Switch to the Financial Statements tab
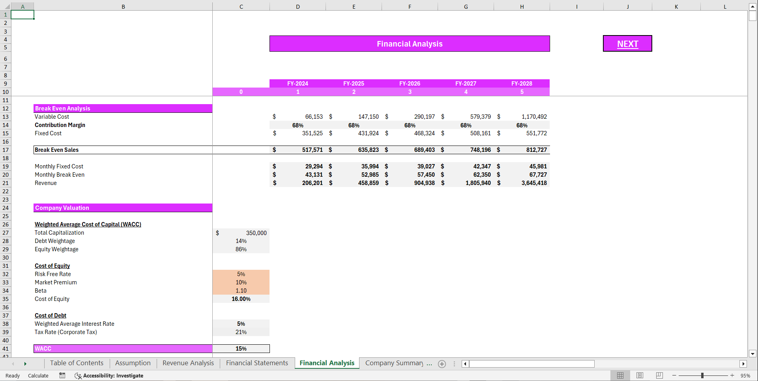758x381 pixels. coord(256,363)
